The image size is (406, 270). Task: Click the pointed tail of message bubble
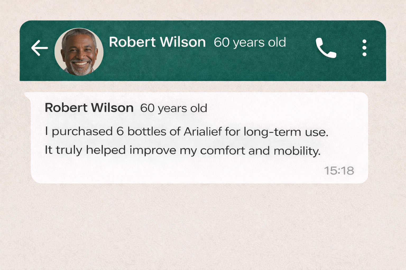(27, 95)
